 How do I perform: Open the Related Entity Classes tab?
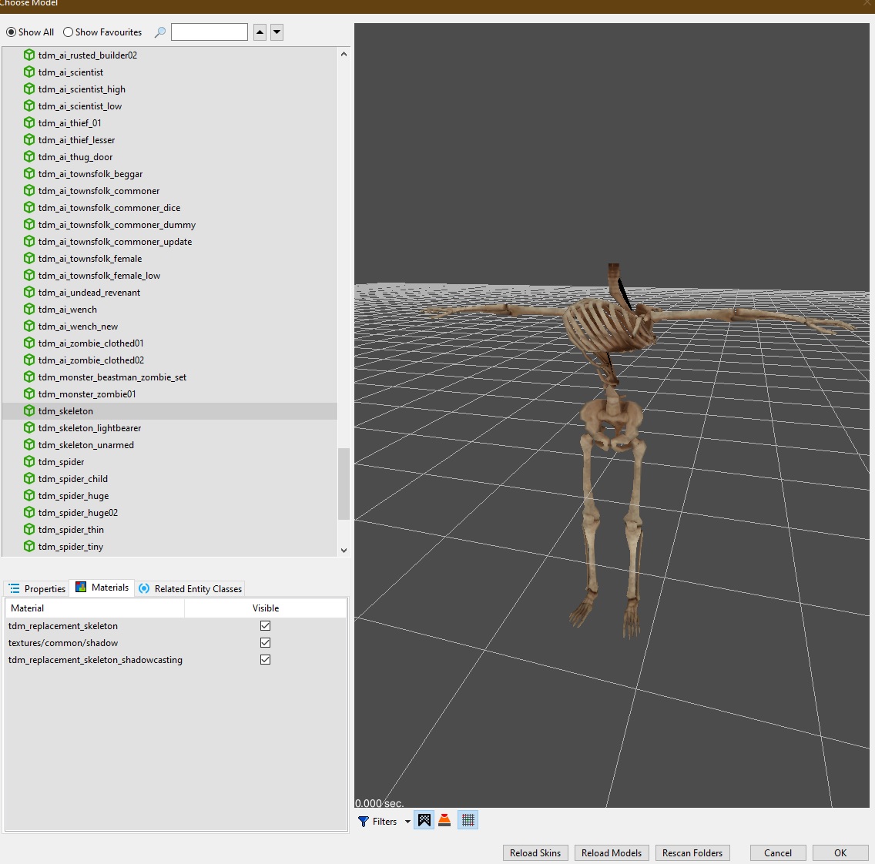[190, 588]
